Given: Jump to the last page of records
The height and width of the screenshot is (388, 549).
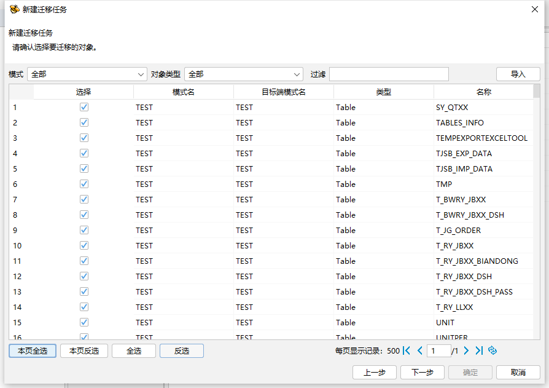Looking at the screenshot, I should pos(479,350).
